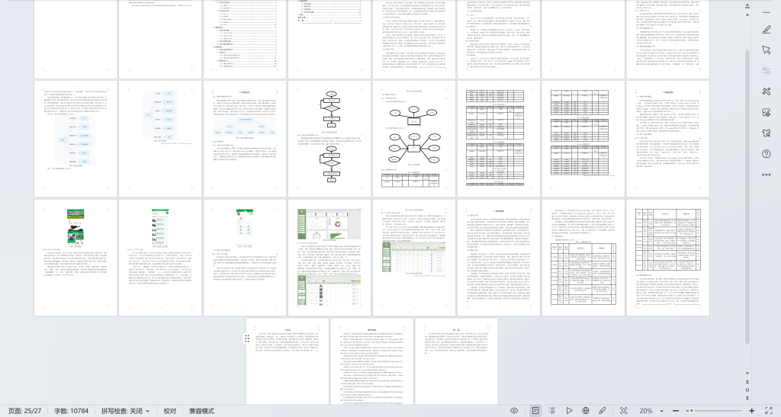Click the writing mode pen icon in status bar
This screenshot has height=417, width=781.
pos(603,411)
